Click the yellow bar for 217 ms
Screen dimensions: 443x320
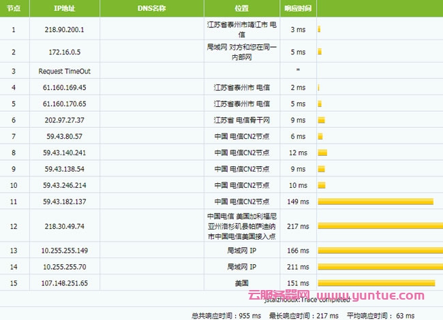click(380, 226)
